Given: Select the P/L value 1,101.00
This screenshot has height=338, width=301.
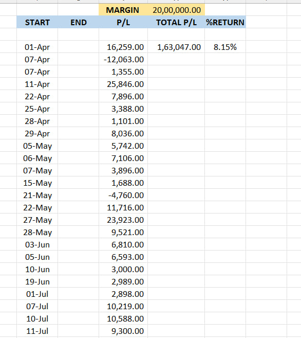Looking at the screenshot, I should [x=123, y=121].
